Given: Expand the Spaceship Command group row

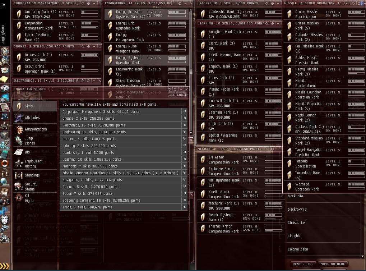Looking at the screenshot, I should 185,200.
